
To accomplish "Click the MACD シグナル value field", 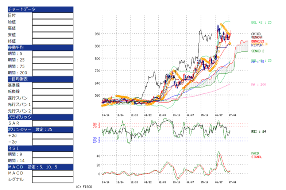I will pyautogui.click(x=53, y=180).
